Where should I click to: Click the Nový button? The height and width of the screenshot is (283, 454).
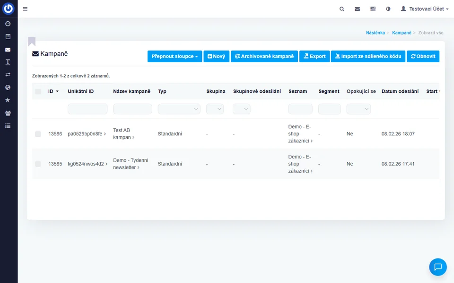point(216,57)
